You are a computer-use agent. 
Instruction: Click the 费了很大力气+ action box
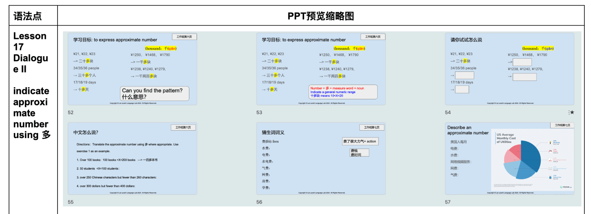(360, 141)
